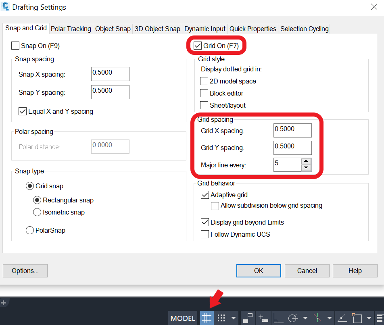Switch to the Object Snap tab
Screen dimensions: 384x325
click(113, 29)
